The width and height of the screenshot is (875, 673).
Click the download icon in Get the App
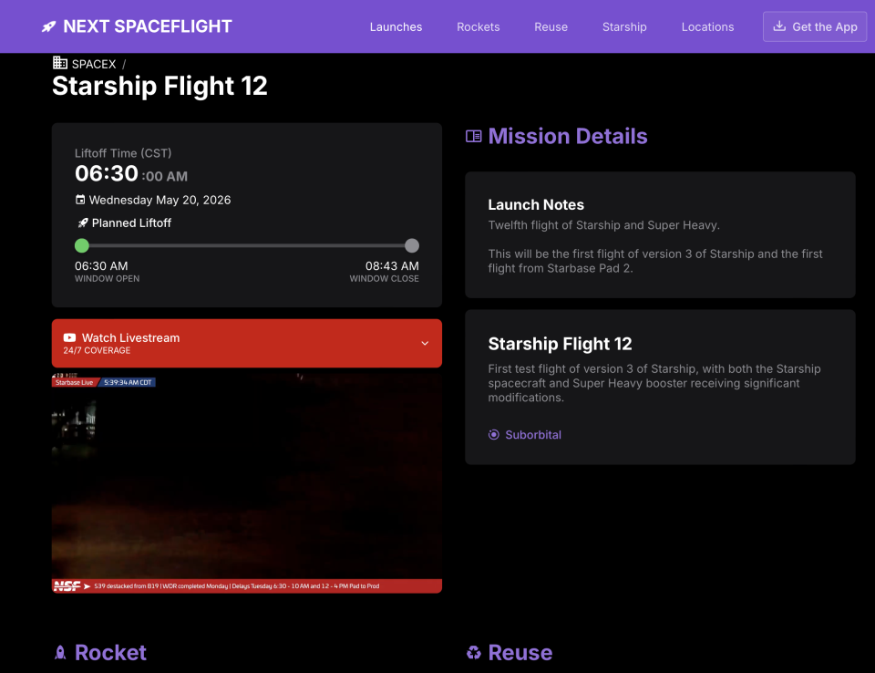(779, 26)
